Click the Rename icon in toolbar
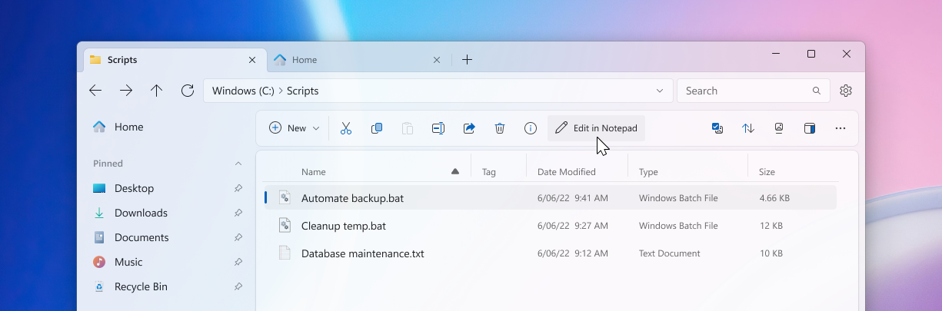Image resolution: width=942 pixels, height=311 pixels. point(438,128)
